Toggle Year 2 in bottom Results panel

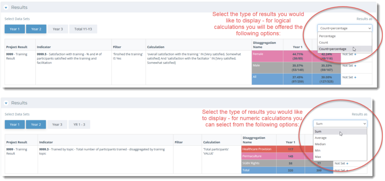tap(36, 124)
